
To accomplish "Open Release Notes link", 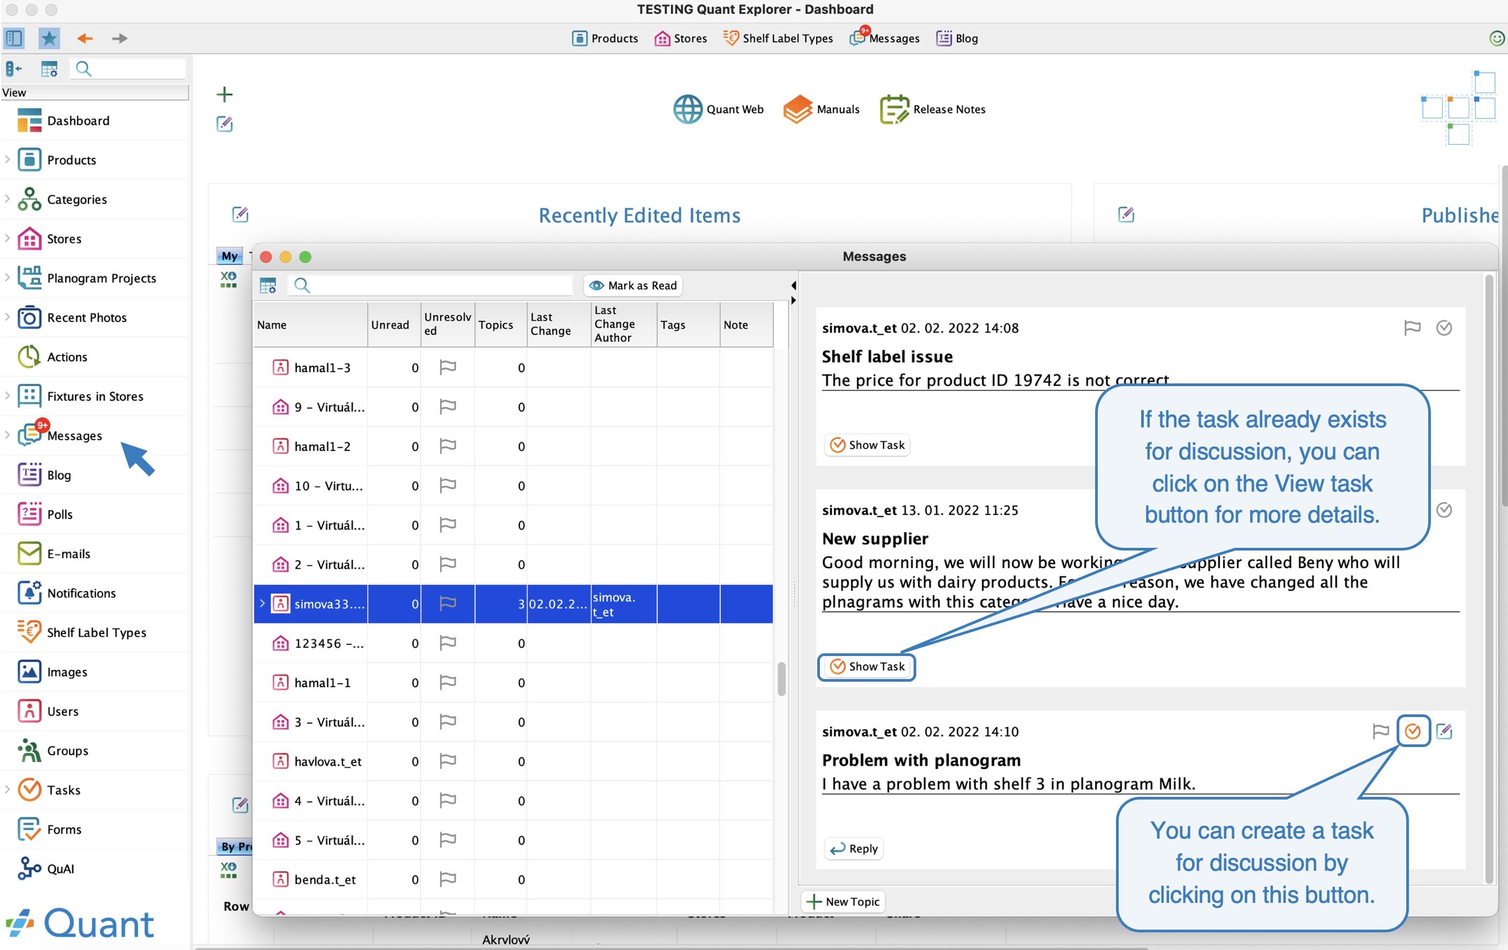I will click(932, 109).
